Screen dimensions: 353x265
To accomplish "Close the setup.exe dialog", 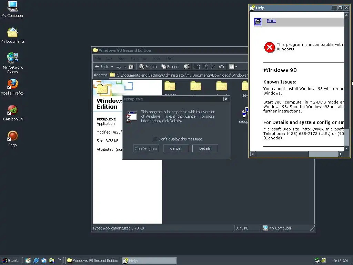I will [x=226, y=99].
